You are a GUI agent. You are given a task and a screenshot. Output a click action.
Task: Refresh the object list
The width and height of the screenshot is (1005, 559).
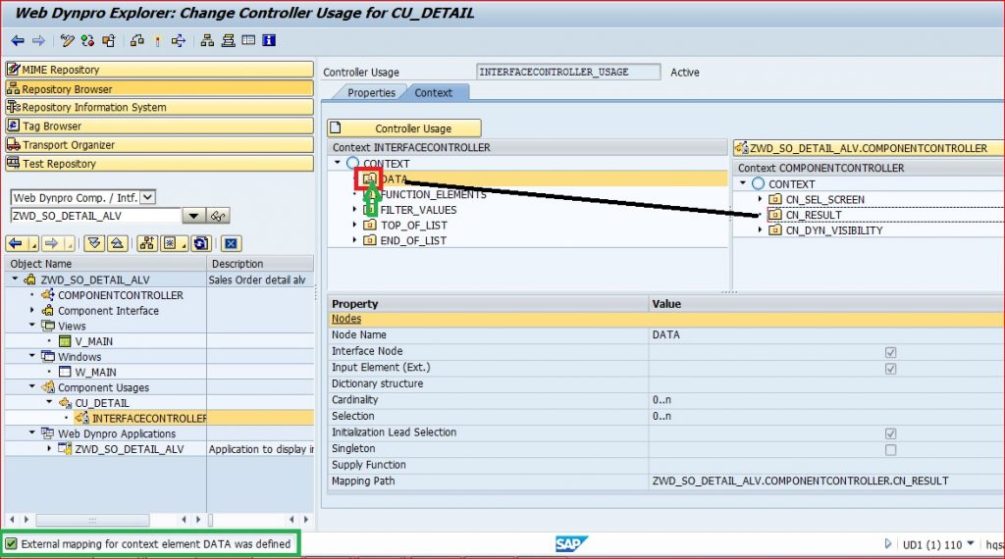[200, 243]
